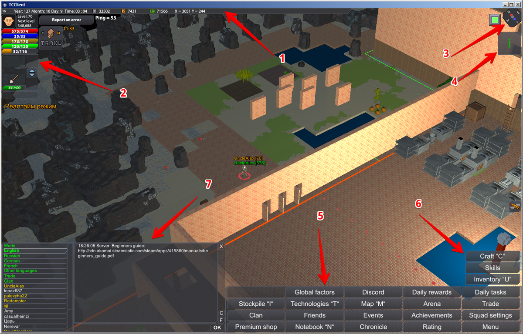This screenshot has height=334, width=523.
Task: Click the blue bar 35/35
Action: point(20,36)
